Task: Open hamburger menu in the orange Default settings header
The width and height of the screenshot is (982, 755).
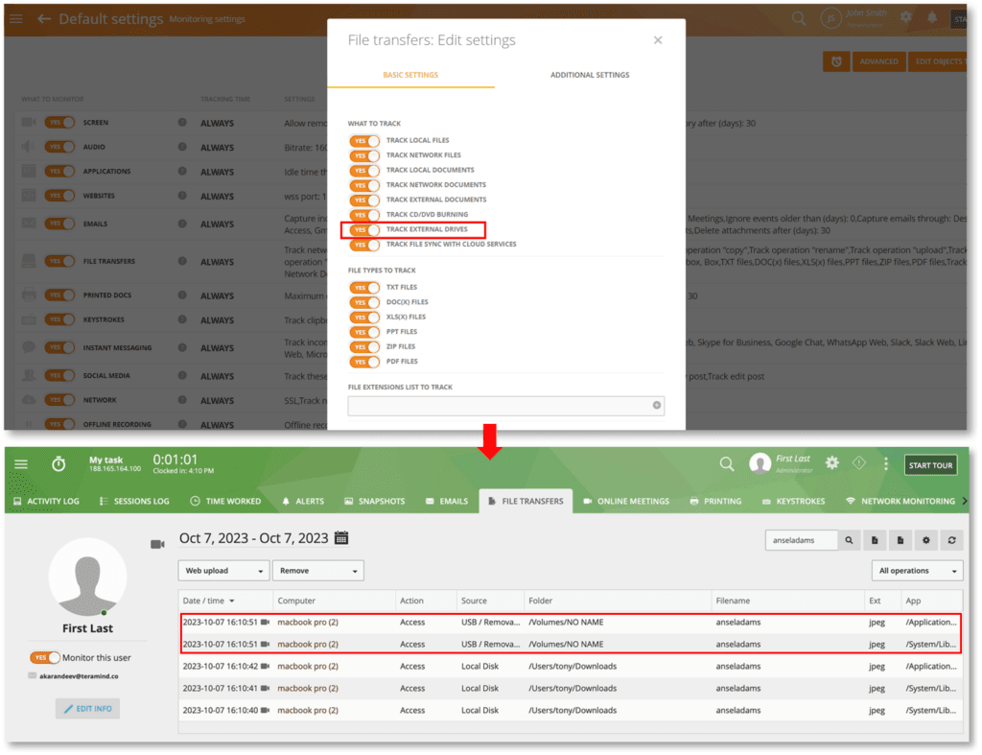Action: [16, 19]
